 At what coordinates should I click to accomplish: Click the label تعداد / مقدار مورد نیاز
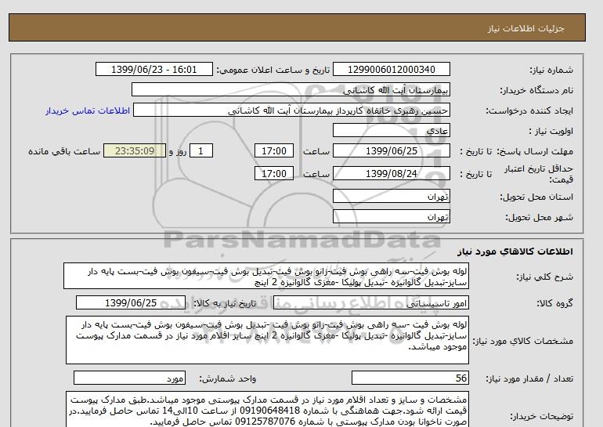pyautogui.click(x=529, y=379)
